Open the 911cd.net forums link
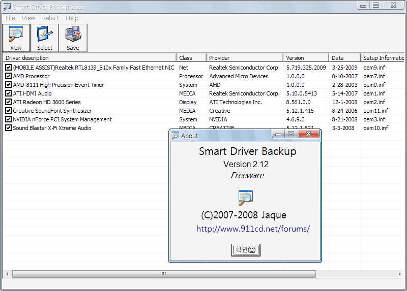Screen dimensions: 407x291 coord(253,229)
